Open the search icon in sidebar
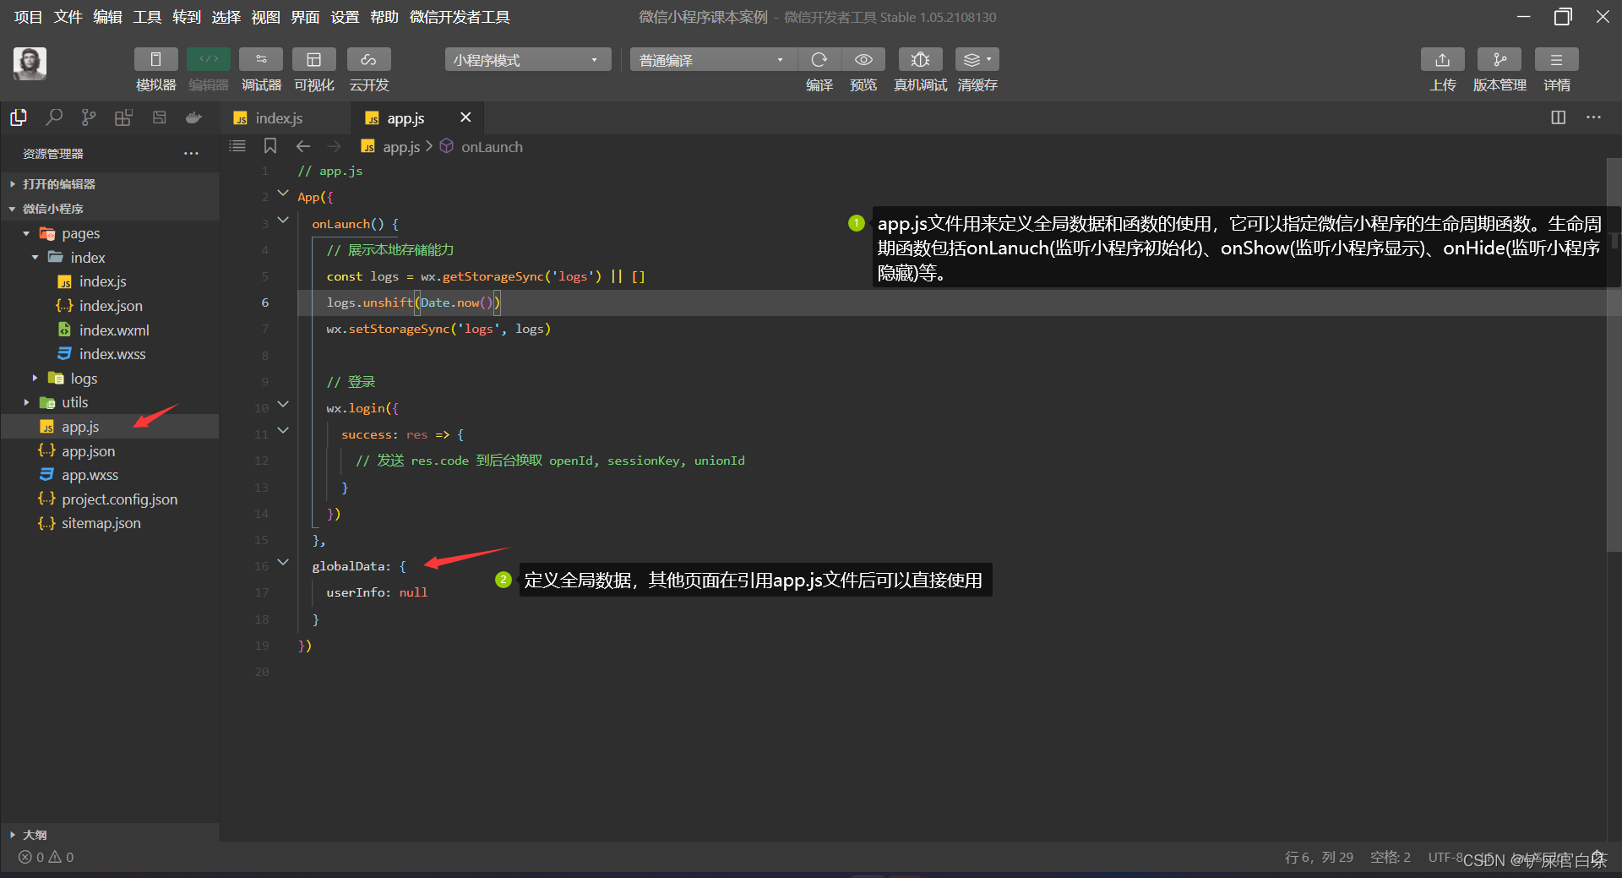This screenshot has height=878, width=1622. [x=54, y=117]
